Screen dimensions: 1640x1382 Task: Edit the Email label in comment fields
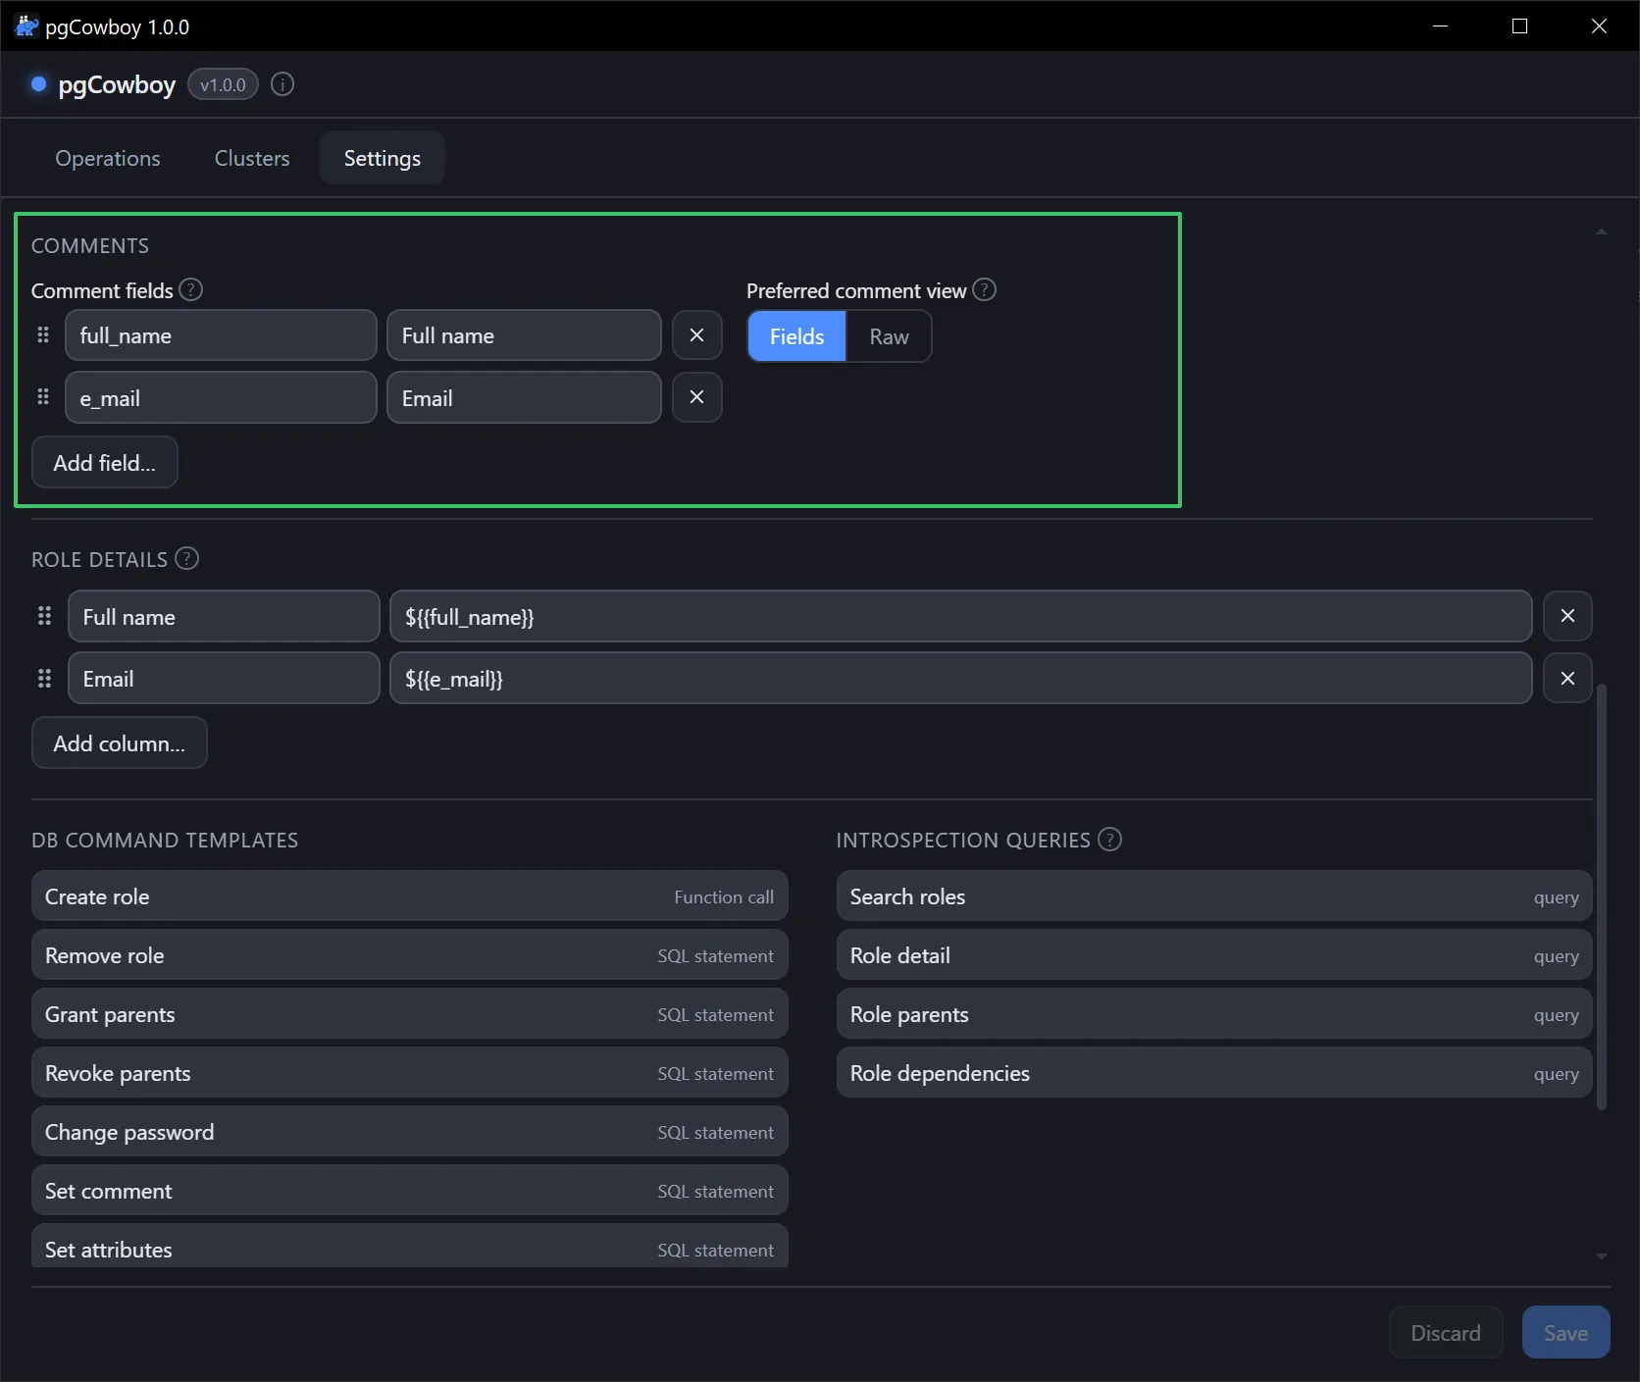(524, 397)
